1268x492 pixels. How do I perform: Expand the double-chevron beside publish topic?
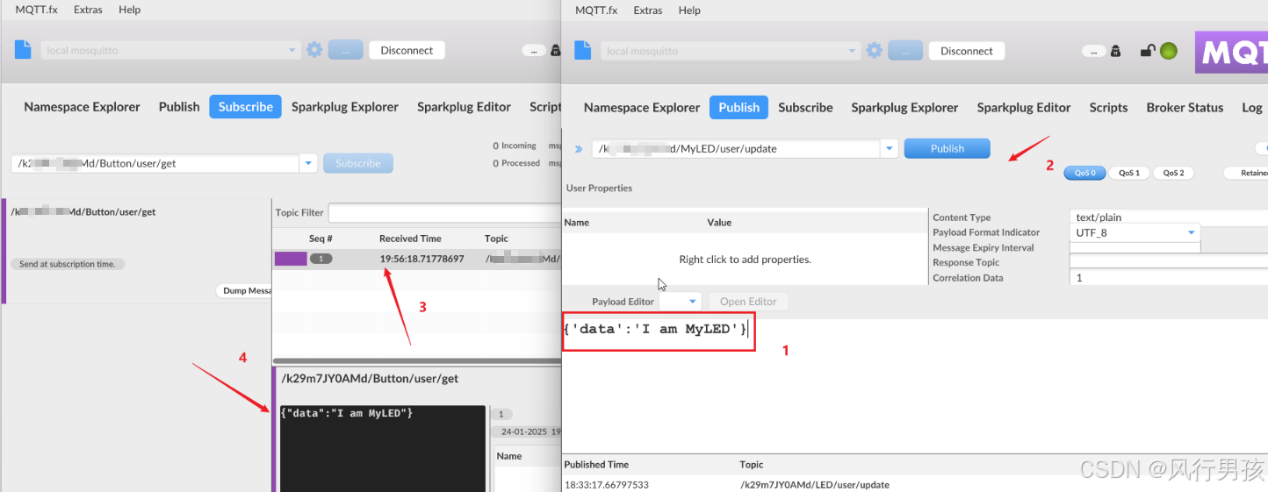pos(579,149)
